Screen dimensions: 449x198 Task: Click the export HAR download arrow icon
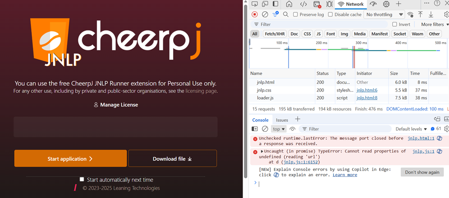(431, 15)
